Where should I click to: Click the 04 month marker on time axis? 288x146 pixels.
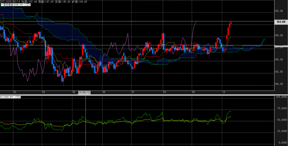[43, 92]
